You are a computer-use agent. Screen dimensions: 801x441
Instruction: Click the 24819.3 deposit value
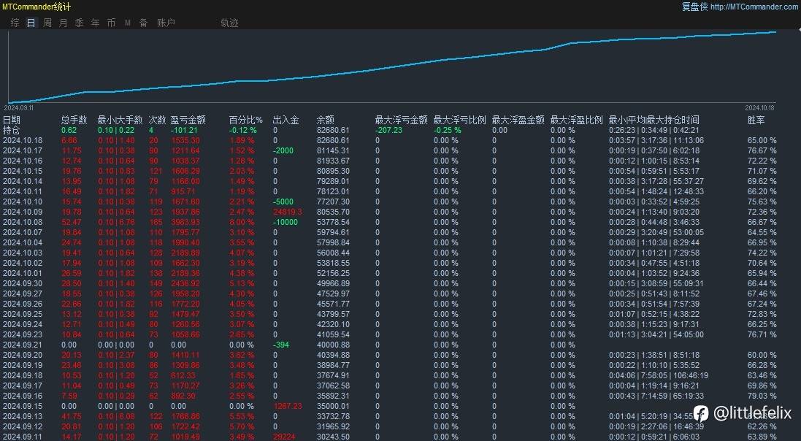point(287,212)
